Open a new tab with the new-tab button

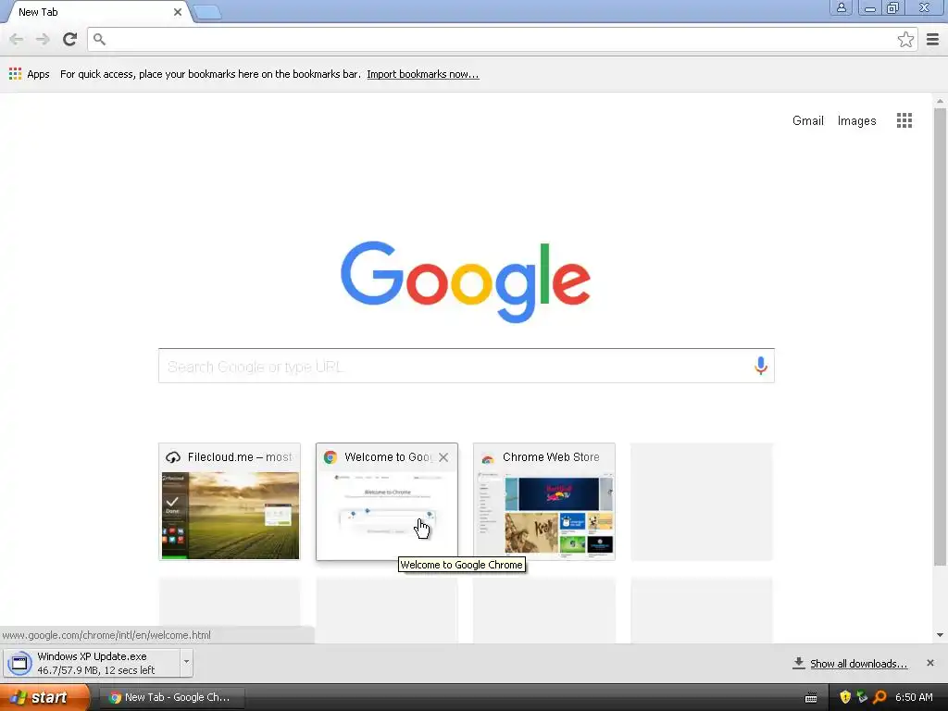pyautogui.click(x=207, y=12)
